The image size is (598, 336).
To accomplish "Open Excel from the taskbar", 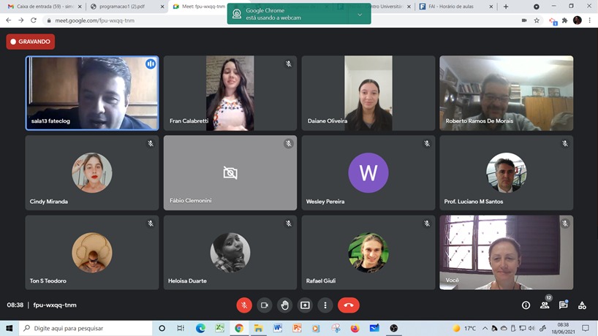I will click(x=219, y=328).
